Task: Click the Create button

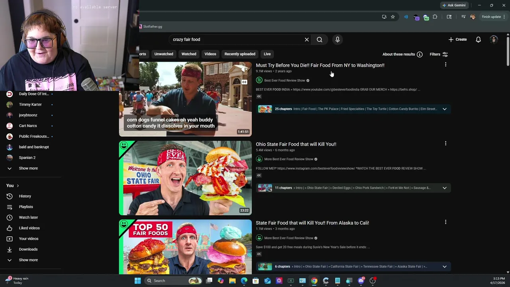Action: pos(457,39)
